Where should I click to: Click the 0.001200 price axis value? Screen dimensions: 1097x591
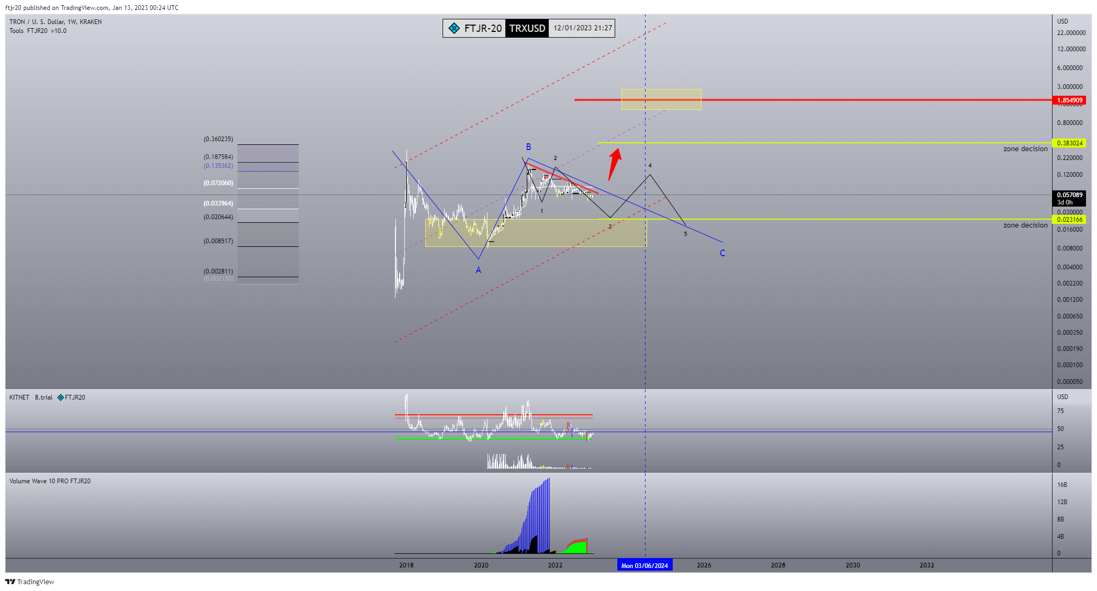(1070, 300)
